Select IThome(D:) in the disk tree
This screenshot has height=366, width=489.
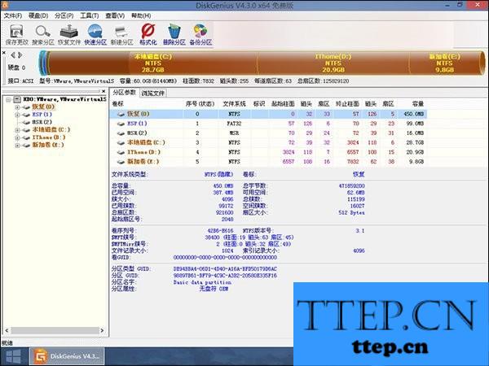(49, 137)
